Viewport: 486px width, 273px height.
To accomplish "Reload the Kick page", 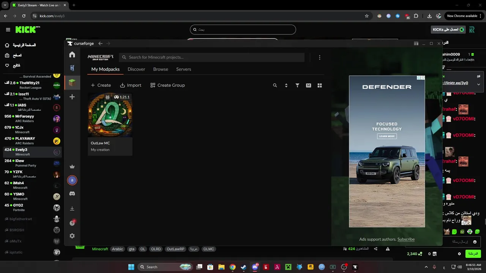I will pyautogui.click(x=24, y=16).
